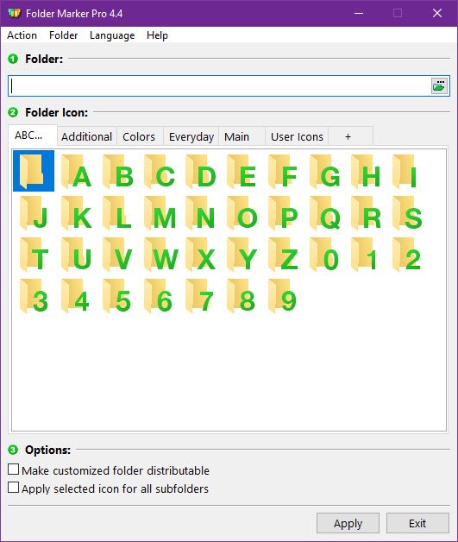Open the Action menu
This screenshot has width=458, height=542.
tap(22, 35)
